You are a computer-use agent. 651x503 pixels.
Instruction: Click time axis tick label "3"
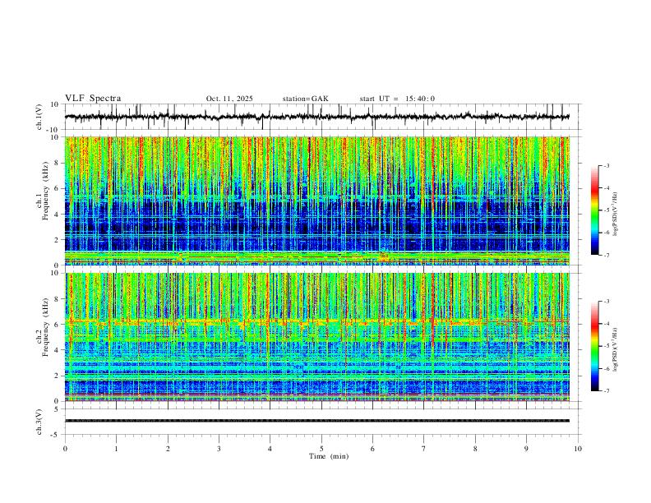pyautogui.click(x=219, y=449)
